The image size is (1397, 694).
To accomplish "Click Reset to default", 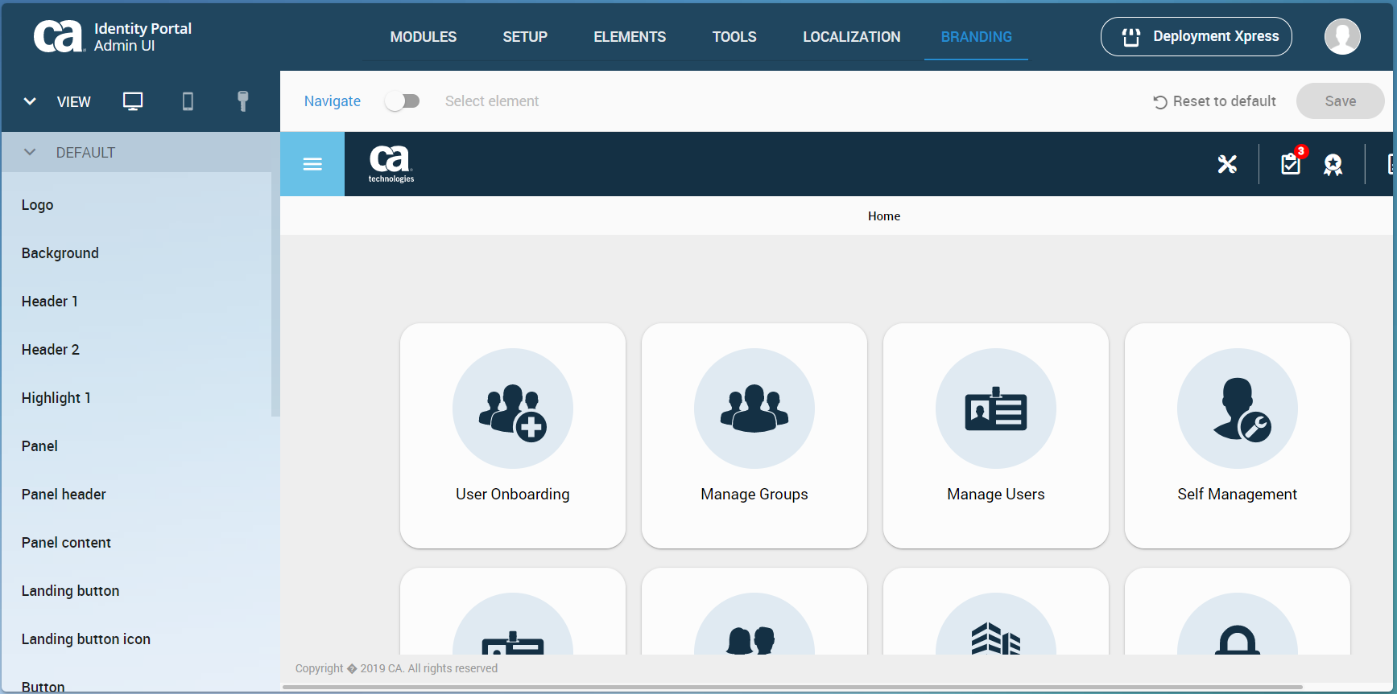I will tap(1215, 101).
